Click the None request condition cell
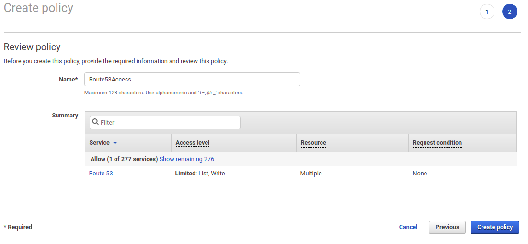The height and width of the screenshot is (244, 528). click(420, 173)
